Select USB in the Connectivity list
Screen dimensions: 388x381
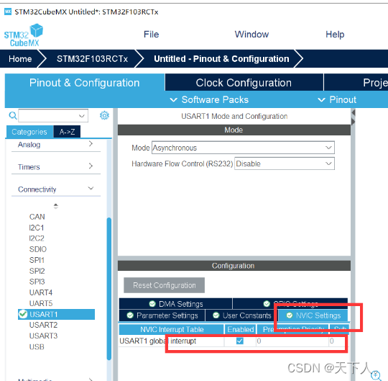pyautogui.click(x=37, y=346)
